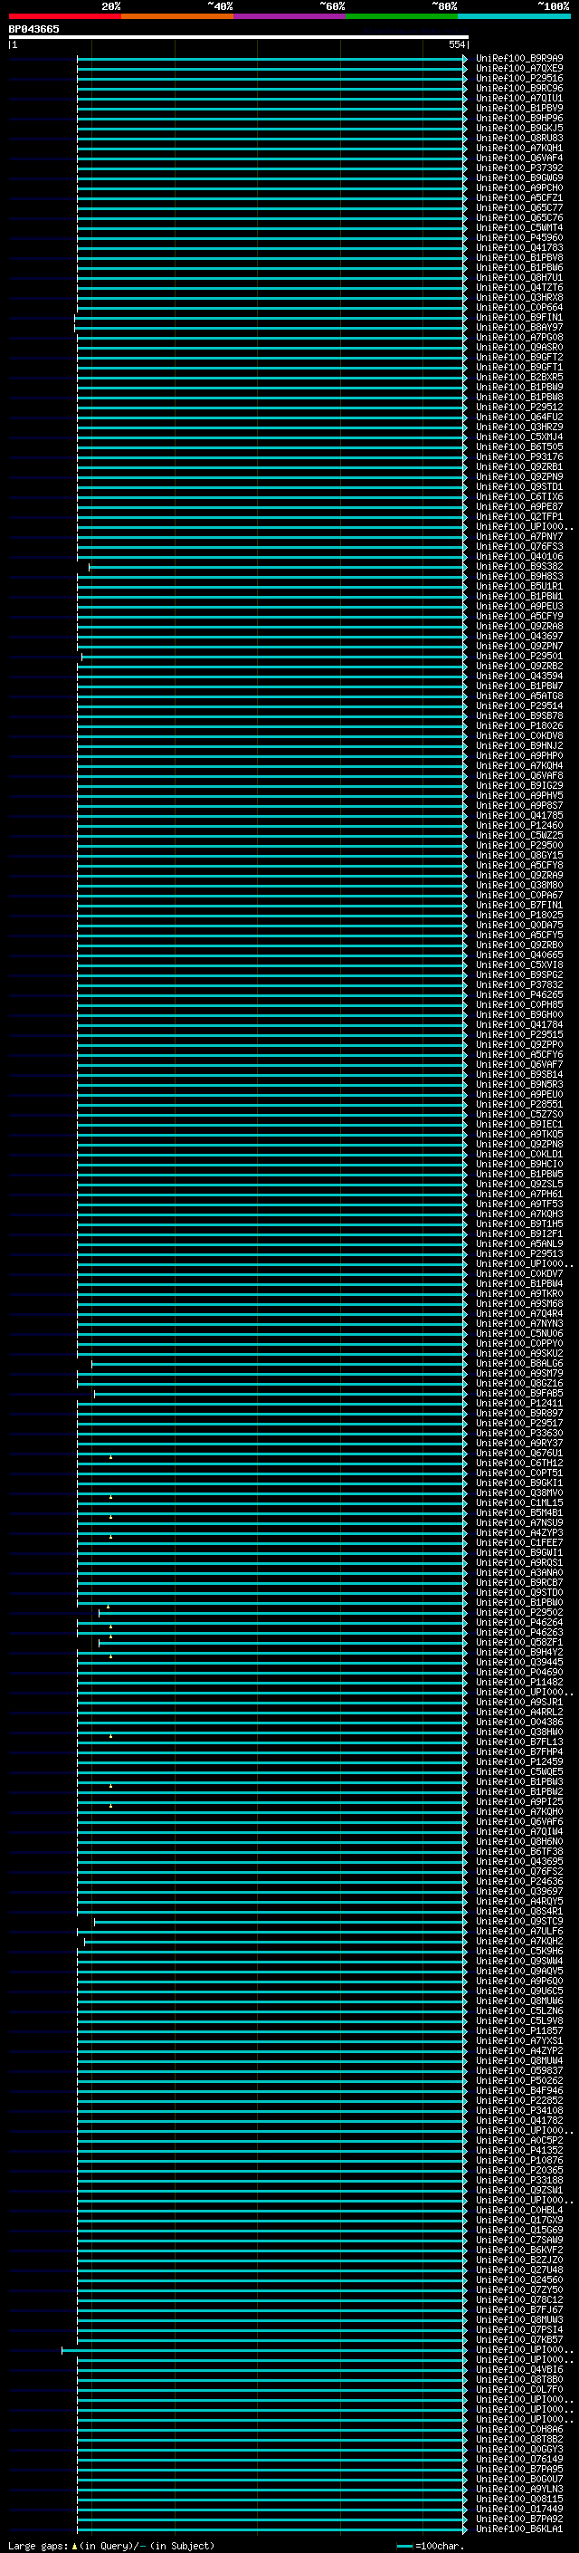
Task: Click UniRef100_B8AY97 label
Action: pos(519,327)
